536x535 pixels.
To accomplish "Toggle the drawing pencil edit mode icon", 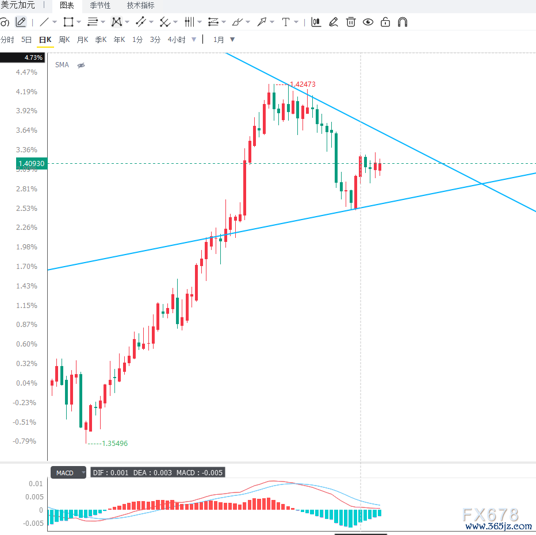I will (x=21, y=22).
